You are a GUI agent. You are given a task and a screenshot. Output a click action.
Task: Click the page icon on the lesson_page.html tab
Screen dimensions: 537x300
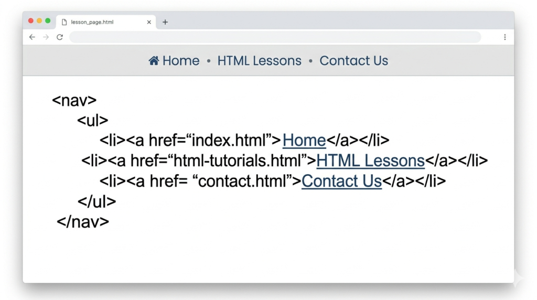(65, 22)
